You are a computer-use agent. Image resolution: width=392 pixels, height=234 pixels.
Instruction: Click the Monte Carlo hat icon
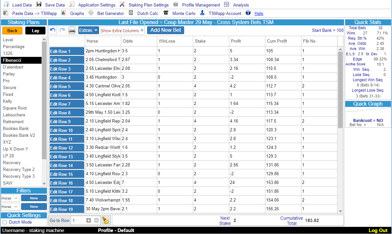click(x=166, y=13)
